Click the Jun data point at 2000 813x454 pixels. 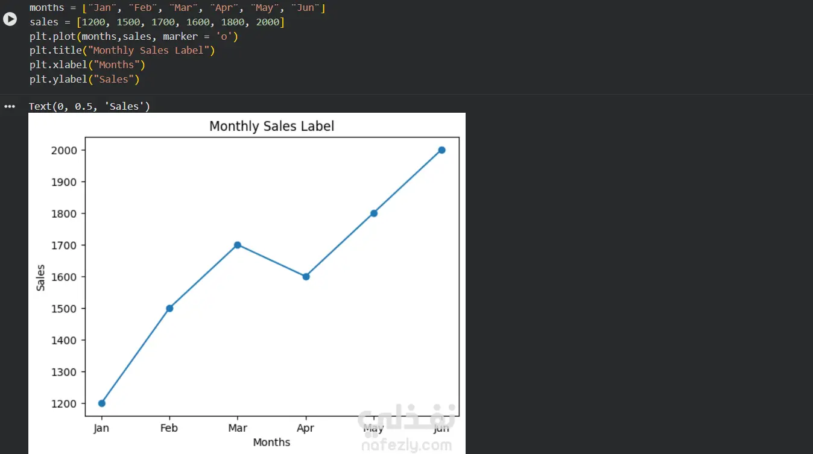click(x=441, y=150)
